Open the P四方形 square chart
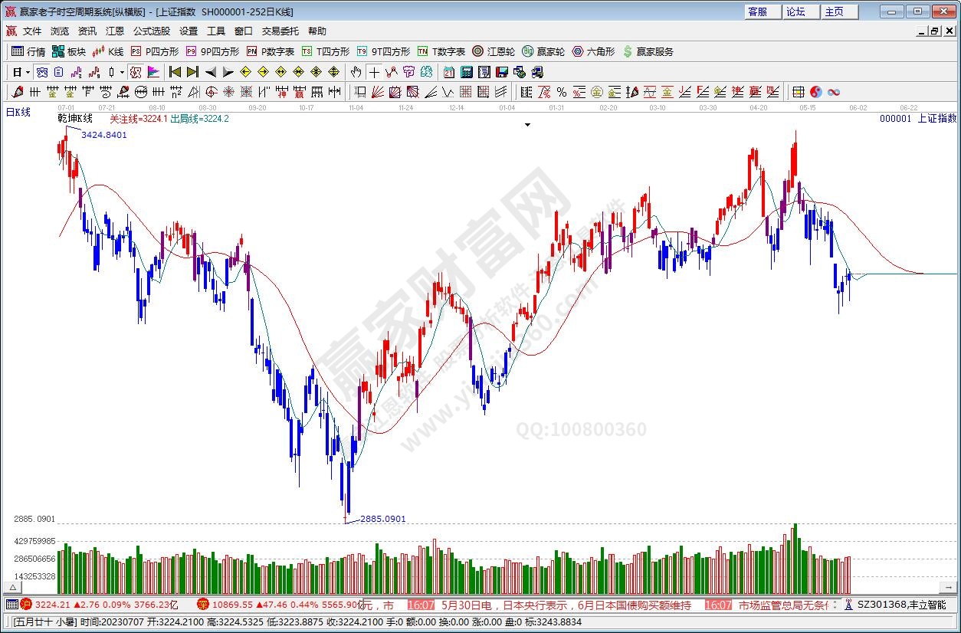The width and height of the screenshot is (961, 633). coord(154,51)
